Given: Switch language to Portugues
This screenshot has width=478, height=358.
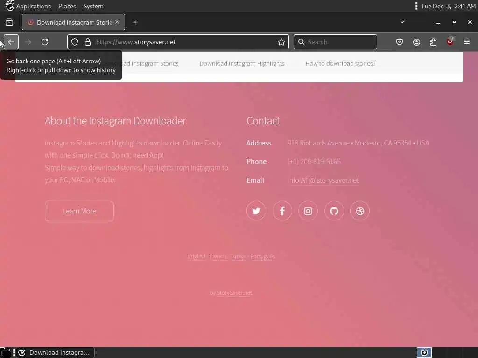Looking at the screenshot, I should [263, 256].
